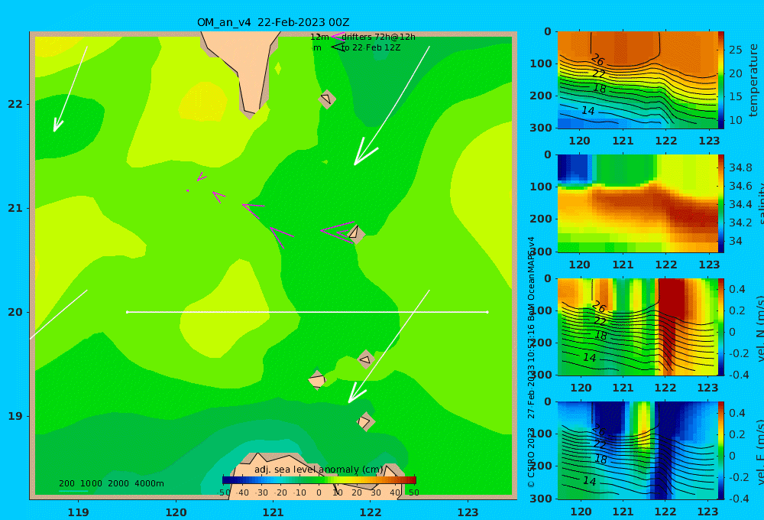Image resolution: width=764 pixels, height=520 pixels.
Task: Click the island marker east of the northern peninsula
Action: (327, 99)
